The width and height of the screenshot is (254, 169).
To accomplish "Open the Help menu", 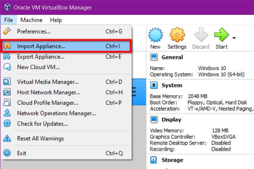I will pyautogui.click(x=56, y=20).
